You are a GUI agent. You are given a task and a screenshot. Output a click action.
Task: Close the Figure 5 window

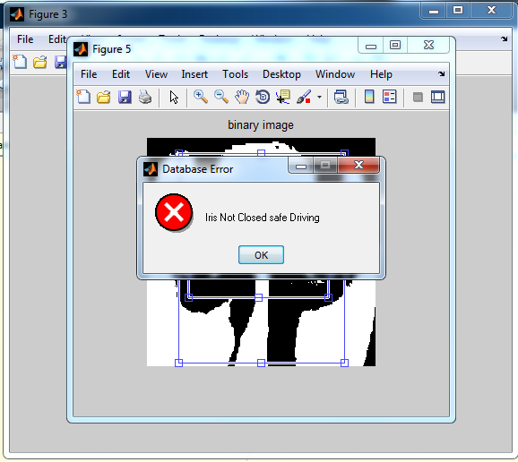pos(428,45)
